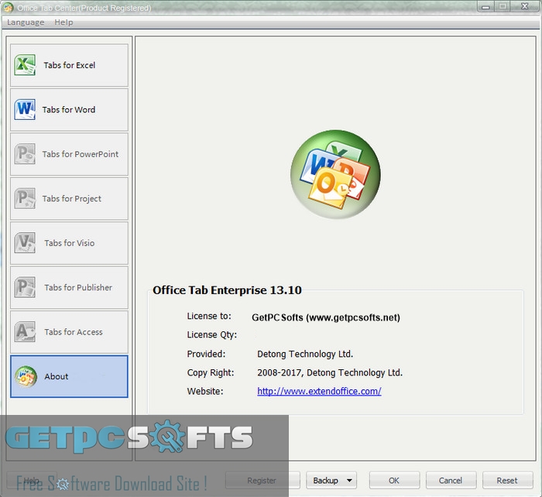Click the Word icon in the sidebar

[25, 110]
